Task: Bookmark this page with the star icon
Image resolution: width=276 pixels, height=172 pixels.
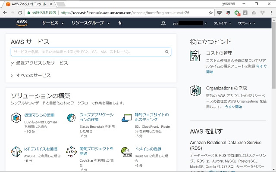Action: pyautogui.click(x=211, y=12)
